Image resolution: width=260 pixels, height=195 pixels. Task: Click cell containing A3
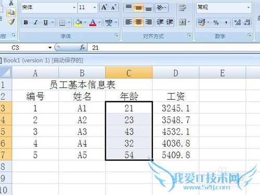tap(82, 131)
